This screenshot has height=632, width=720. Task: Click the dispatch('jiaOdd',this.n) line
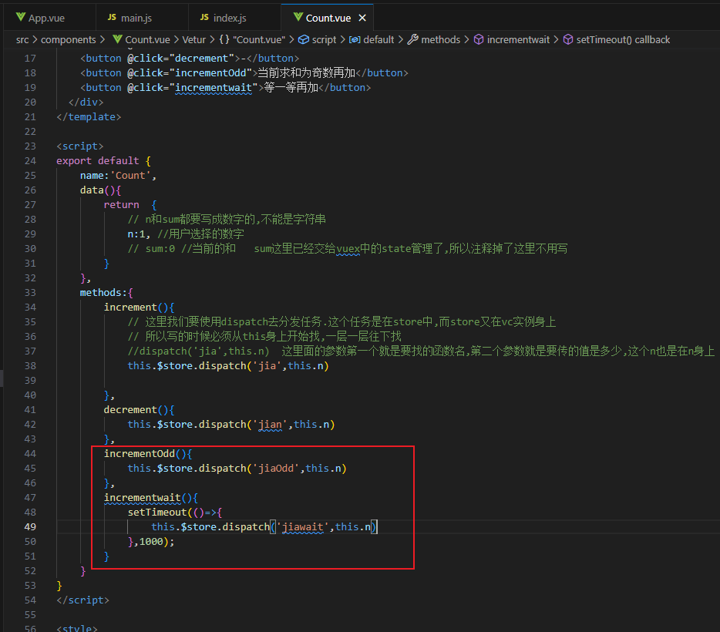point(237,469)
